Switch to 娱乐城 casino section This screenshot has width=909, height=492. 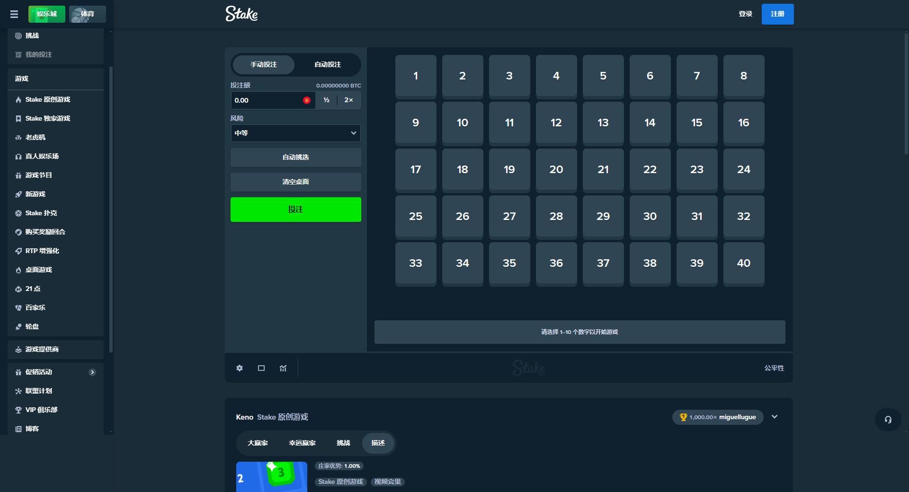tap(47, 14)
